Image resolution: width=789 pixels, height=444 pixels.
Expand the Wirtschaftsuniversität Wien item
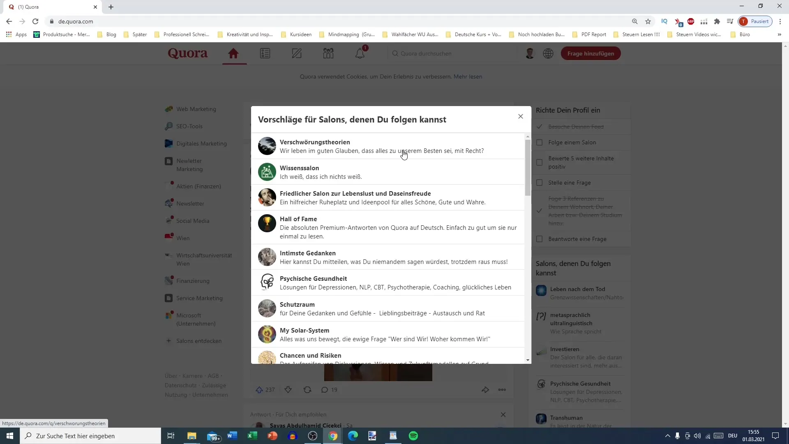[x=204, y=259]
